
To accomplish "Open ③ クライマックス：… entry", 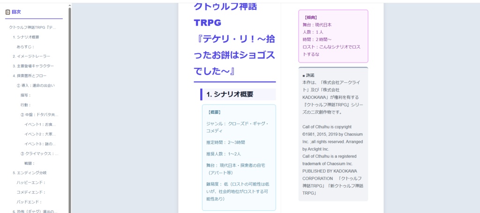I will (39, 154).
